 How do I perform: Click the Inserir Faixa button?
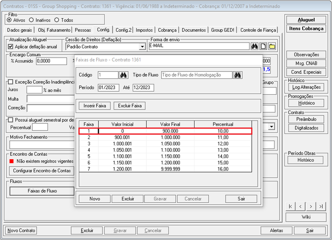[94, 106]
